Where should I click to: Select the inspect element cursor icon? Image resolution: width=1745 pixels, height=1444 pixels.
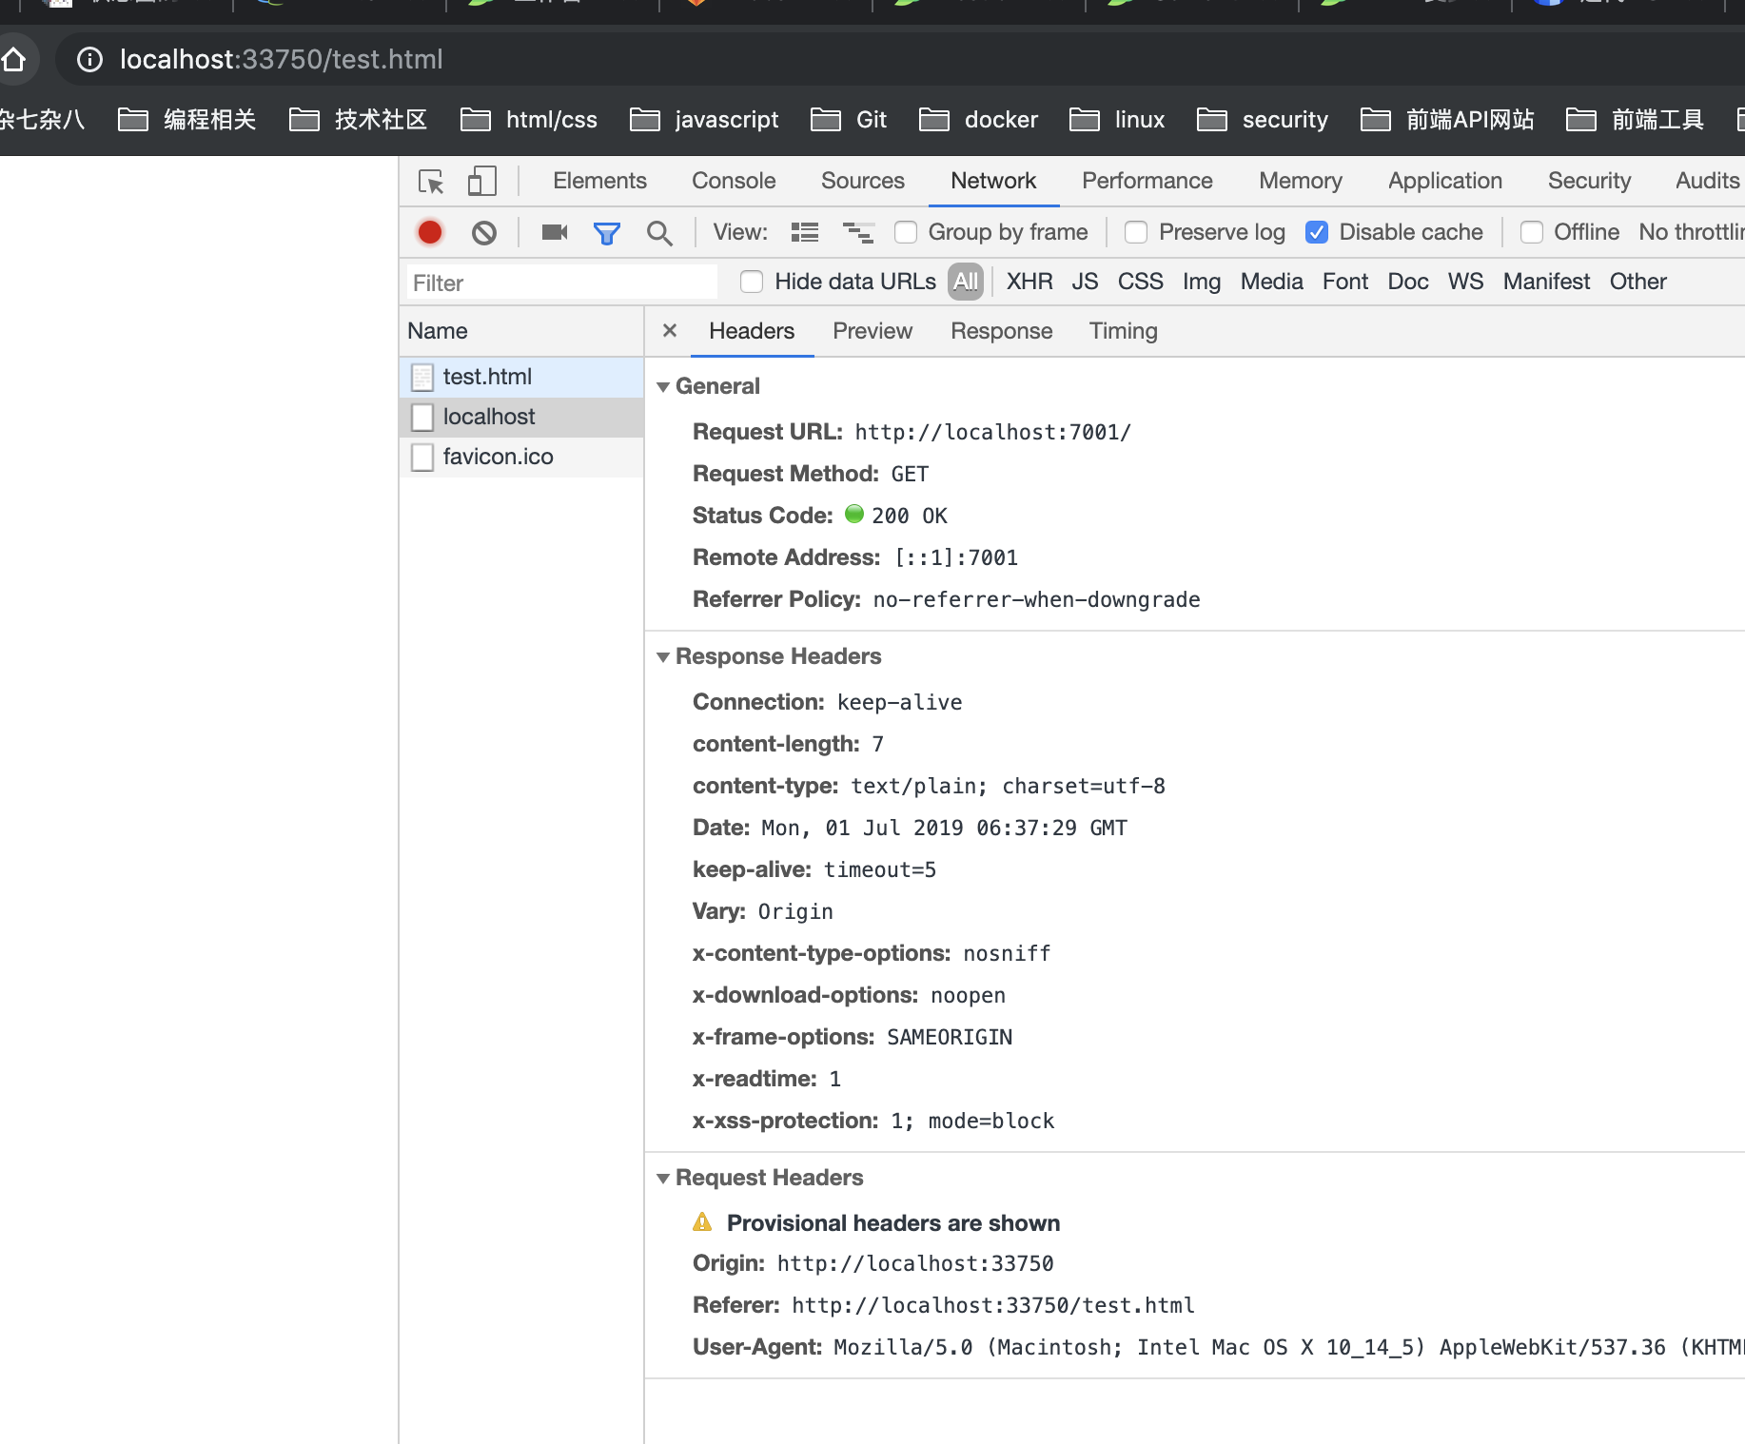tap(430, 180)
